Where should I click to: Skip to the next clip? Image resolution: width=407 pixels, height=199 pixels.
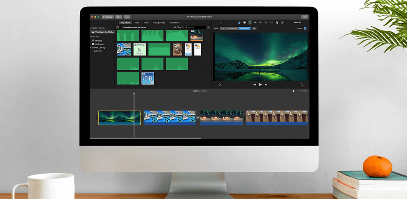tap(266, 85)
